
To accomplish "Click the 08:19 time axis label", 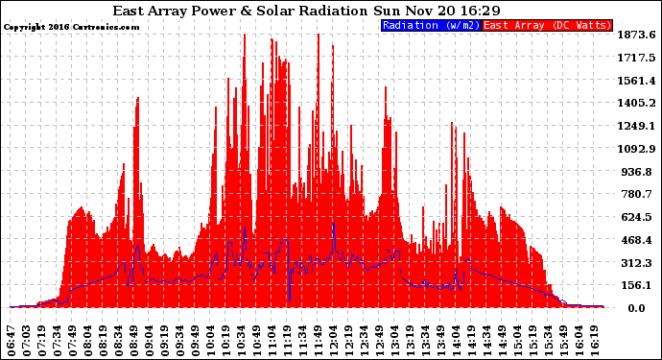I will pos(104,341).
